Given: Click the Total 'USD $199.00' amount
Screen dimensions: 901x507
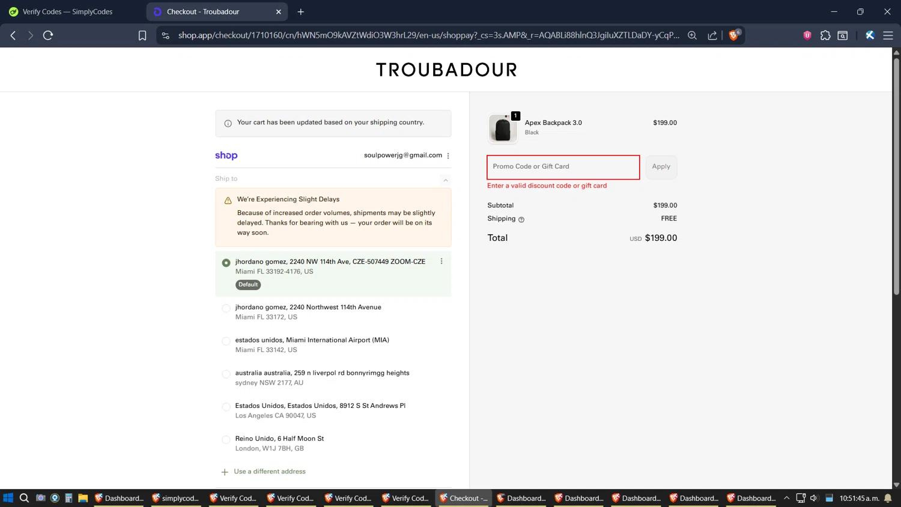Looking at the screenshot, I should click(x=653, y=238).
